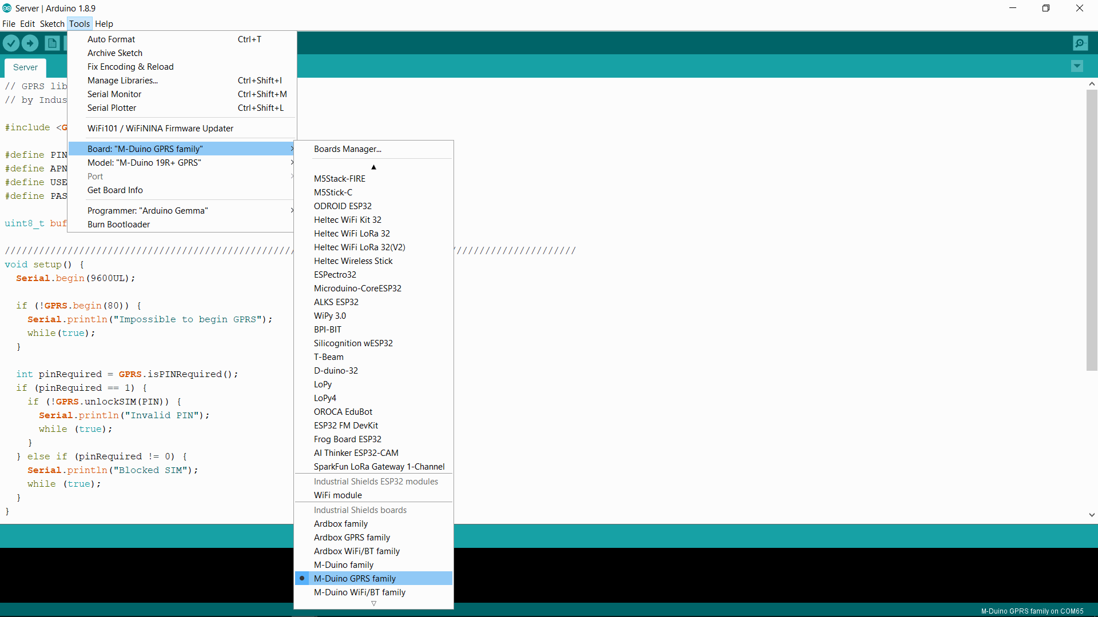Select the ODROID ESP32 board

click(x=374, y=206)
